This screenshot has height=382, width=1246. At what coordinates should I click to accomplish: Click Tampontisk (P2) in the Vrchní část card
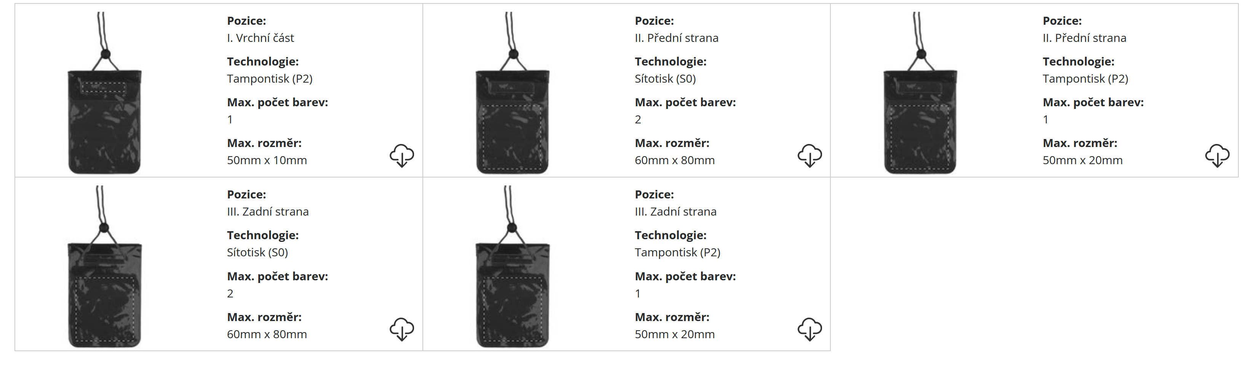269,78
